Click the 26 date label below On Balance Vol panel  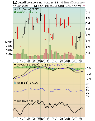coord(61,119)
